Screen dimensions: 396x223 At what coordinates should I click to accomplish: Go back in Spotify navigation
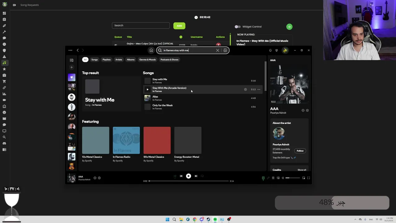pos(78,50)
